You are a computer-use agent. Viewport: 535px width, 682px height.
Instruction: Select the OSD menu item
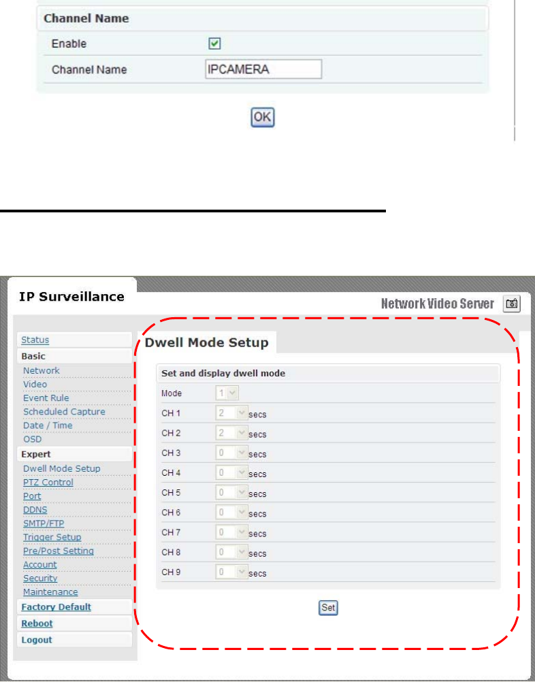(x=33, y=439)
